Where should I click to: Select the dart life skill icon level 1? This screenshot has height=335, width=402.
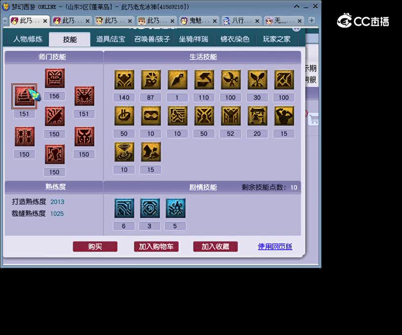pyautogui.click(x=177, y=80)
